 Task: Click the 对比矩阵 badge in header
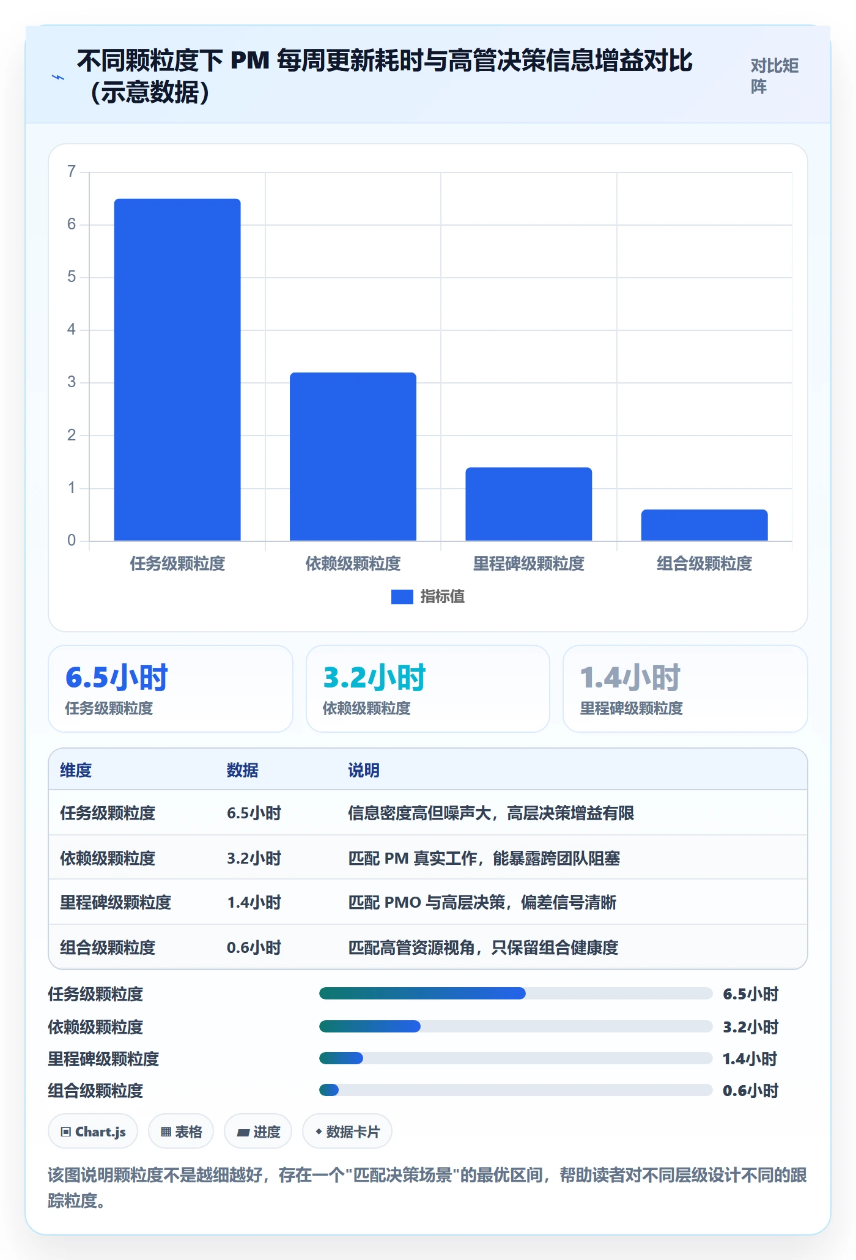(x=775, y=76)
